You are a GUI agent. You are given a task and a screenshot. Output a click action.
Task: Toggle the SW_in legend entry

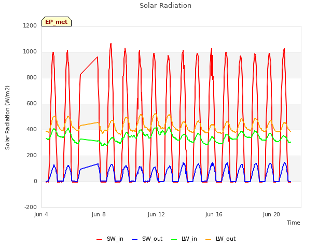pyautogui.click(x=110, y=239)
